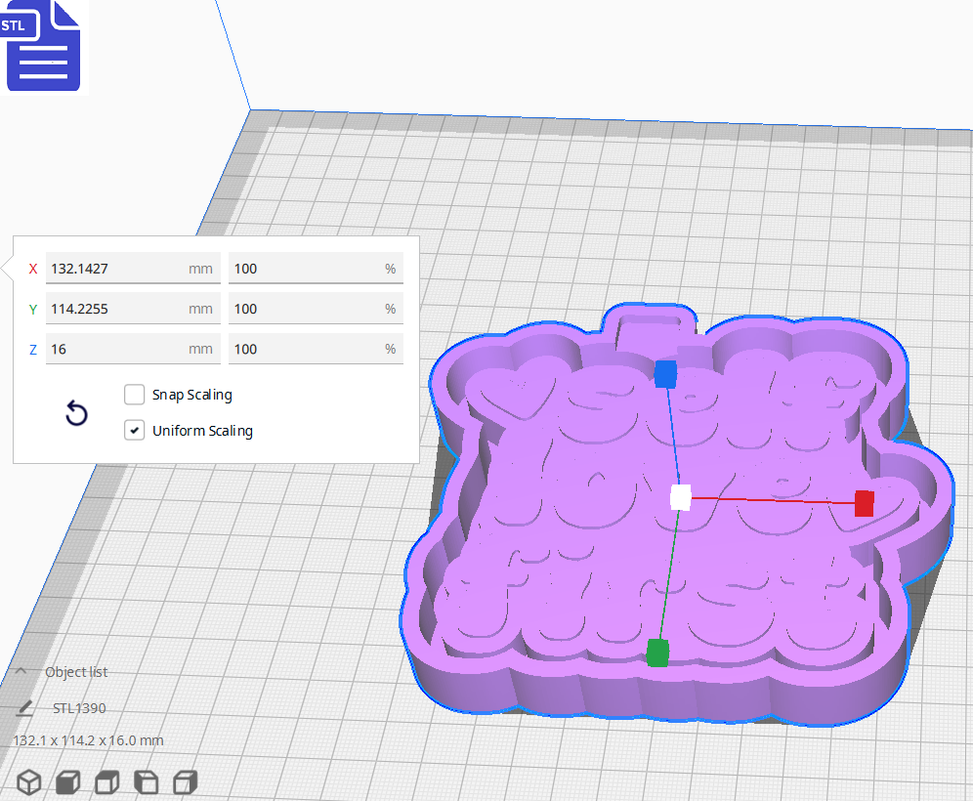Enable Snap Scaling
This screenshot has width=973, height=801.
point(134,395)
